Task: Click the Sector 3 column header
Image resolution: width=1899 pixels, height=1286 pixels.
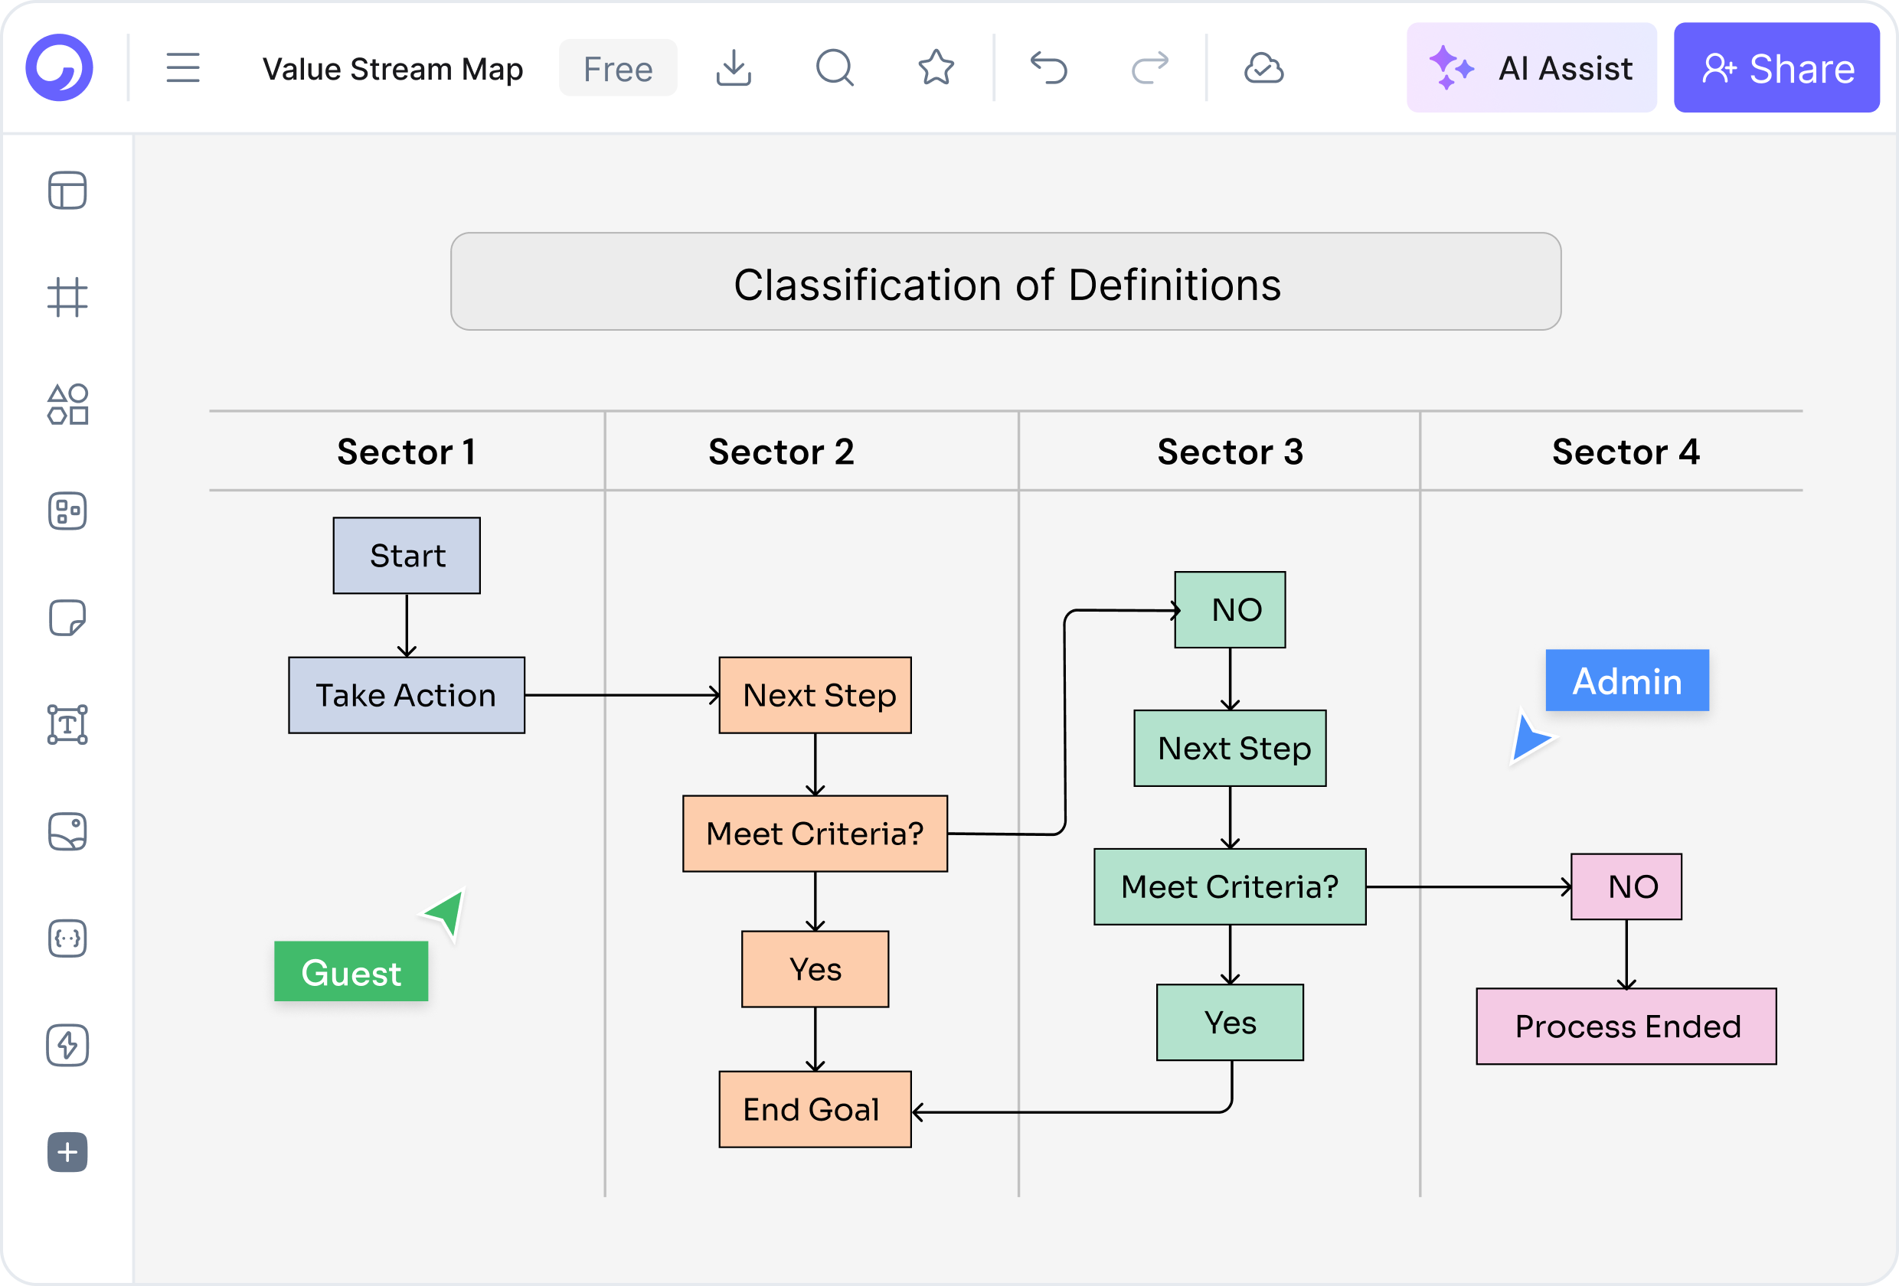Action: click(1231, 452)
